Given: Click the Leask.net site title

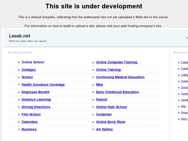Looking at the screenshot, I should [20, 36].
